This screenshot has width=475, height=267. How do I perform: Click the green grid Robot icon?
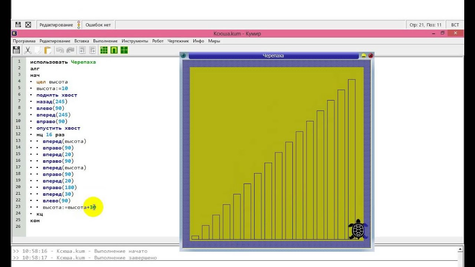(x=104, y=50)
